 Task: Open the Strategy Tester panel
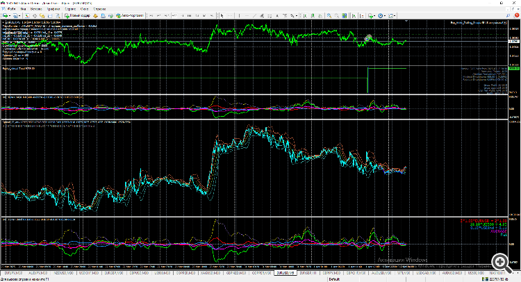58,15
